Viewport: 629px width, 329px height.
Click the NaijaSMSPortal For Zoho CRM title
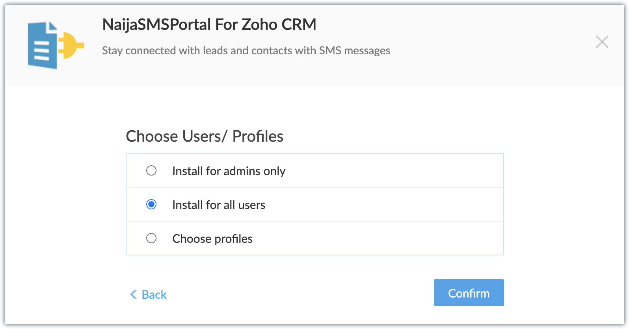pos(209,24)
